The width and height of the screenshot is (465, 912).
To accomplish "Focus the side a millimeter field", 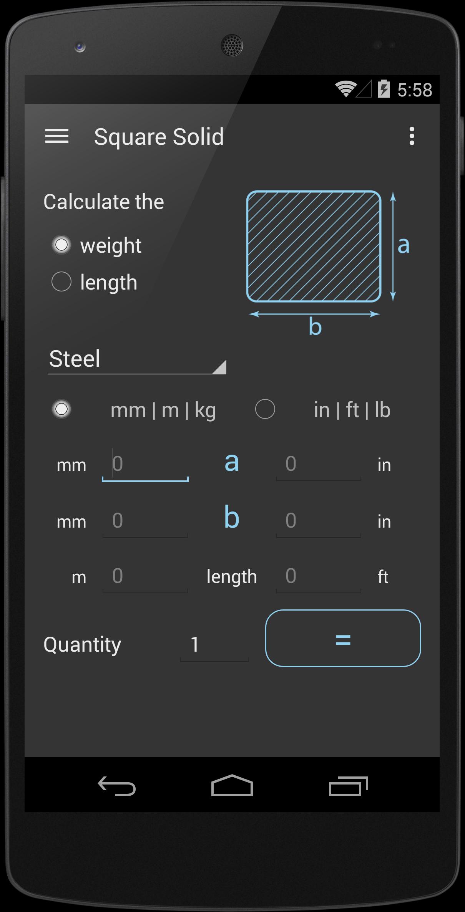I will click(145, 464).
